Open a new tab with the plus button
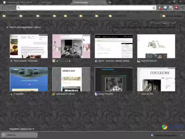The width and height of the screenshot is (185, 139). [110, 2]
